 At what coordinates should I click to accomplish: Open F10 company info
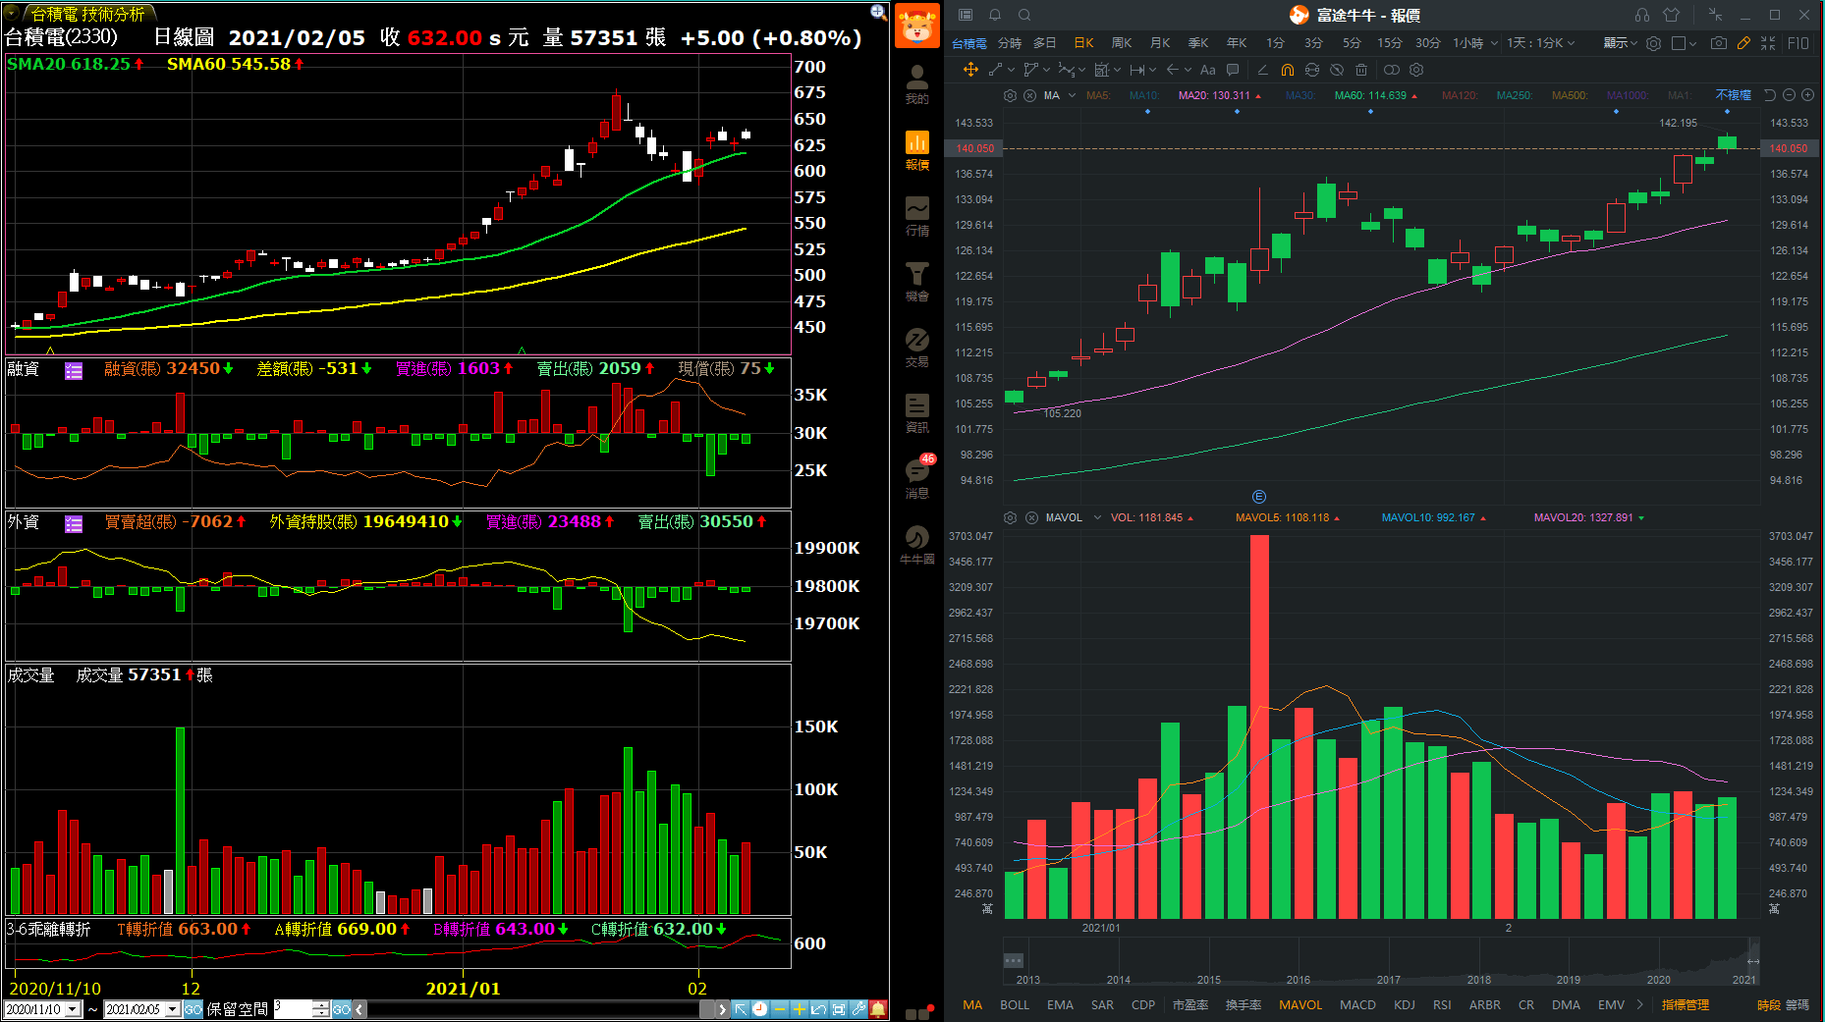click(1798, 43)
